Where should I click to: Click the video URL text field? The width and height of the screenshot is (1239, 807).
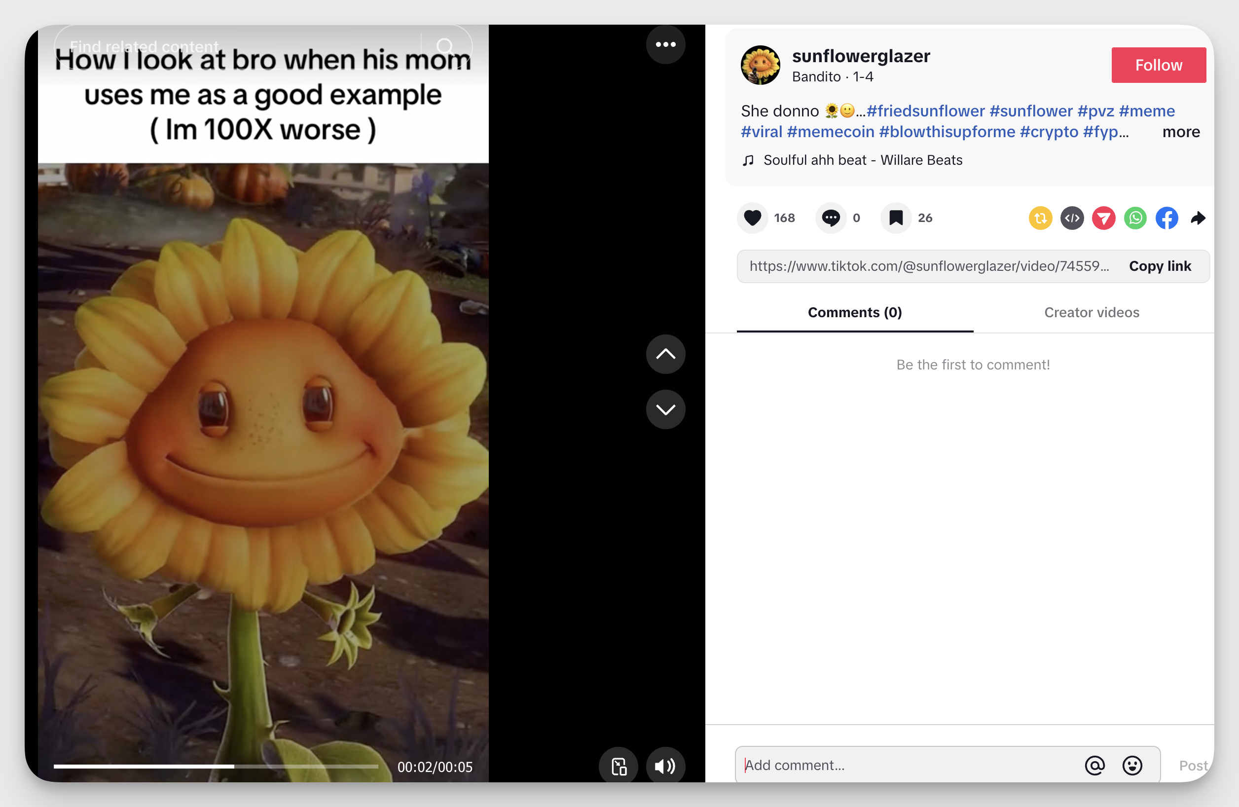pyautogui.click(x=929, y=266)
